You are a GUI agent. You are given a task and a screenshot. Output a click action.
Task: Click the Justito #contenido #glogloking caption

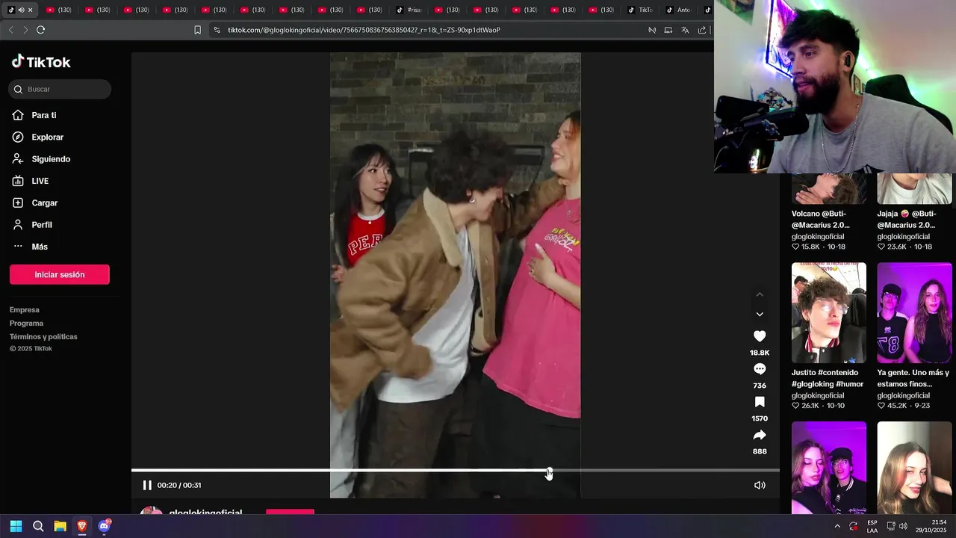tap(828, 378)
